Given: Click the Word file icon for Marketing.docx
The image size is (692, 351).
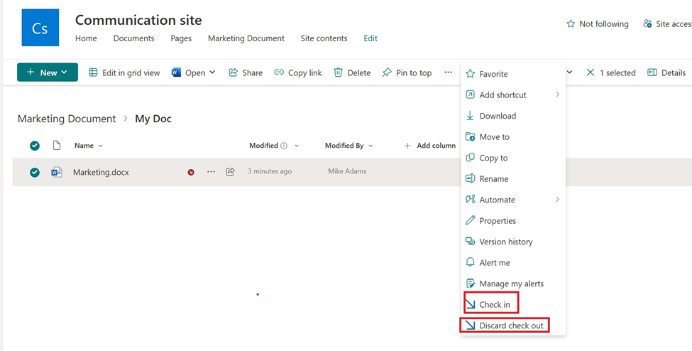Looking at the screenshot, I should click(57, 172).
